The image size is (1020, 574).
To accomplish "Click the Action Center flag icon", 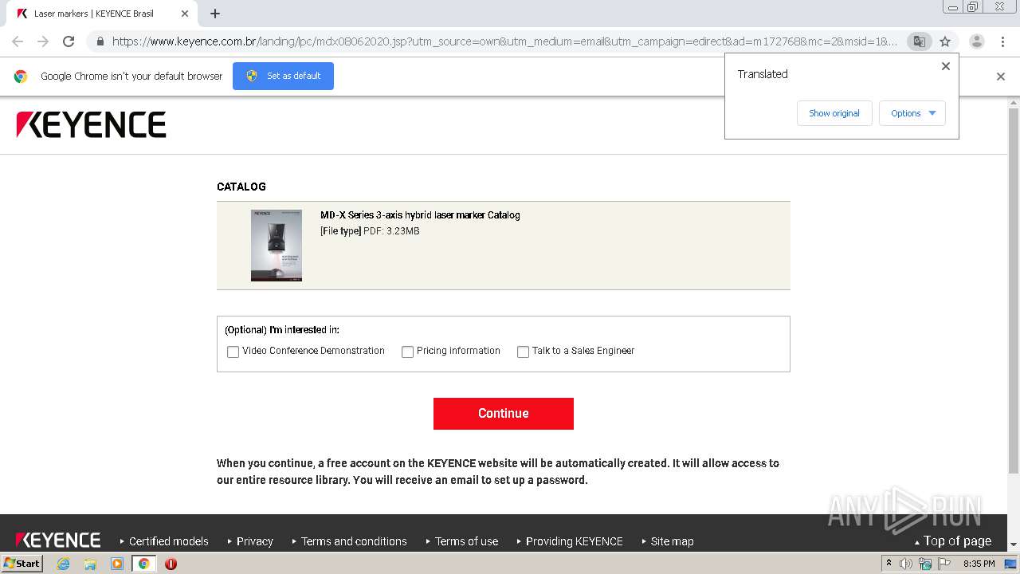I will (x=944, y=564).
